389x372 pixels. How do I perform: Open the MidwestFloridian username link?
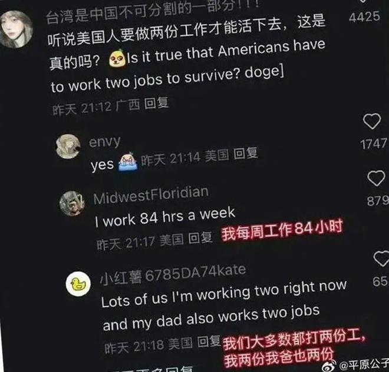click(151, 195)
